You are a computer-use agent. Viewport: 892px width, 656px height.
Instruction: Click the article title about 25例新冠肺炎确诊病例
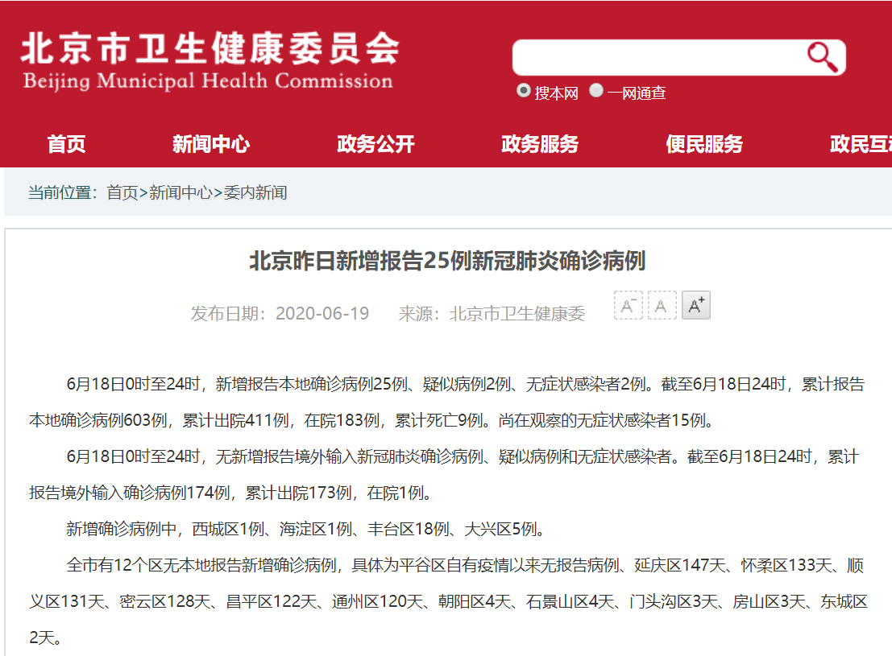(x=447, y=262)
